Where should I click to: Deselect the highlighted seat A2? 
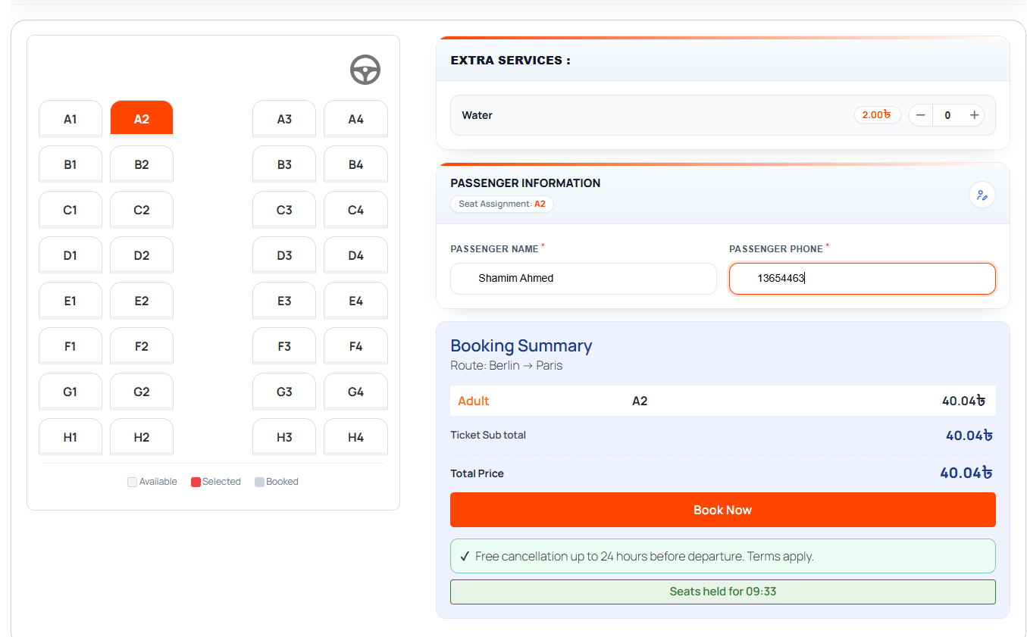pyautogui.click(x=142, y=119)
